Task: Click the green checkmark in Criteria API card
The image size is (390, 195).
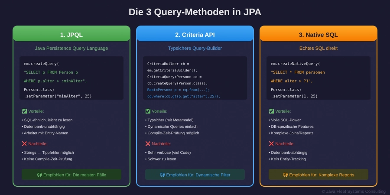Action: [x=148, y=111]
